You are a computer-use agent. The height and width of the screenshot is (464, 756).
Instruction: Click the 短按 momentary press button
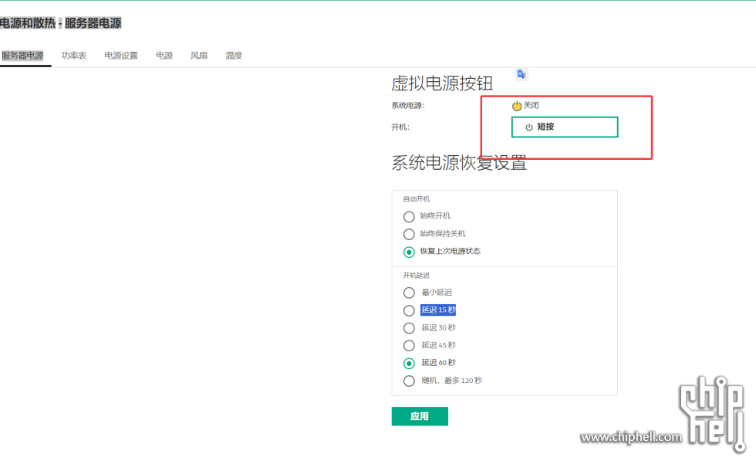coord(565,127)
